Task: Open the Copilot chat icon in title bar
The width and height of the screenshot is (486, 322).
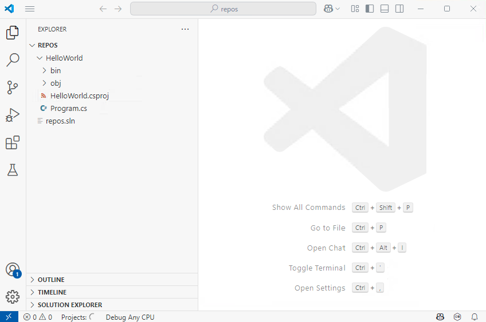Action: pos(328,9)
